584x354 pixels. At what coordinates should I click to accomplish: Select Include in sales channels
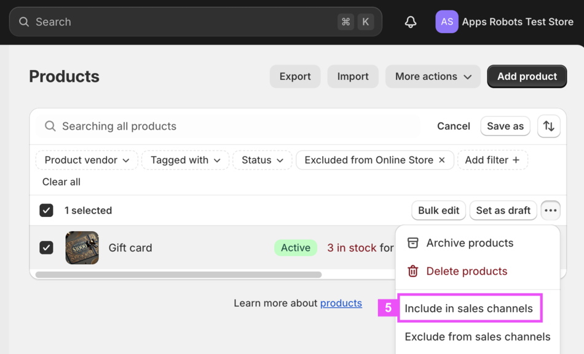(468, 308)
